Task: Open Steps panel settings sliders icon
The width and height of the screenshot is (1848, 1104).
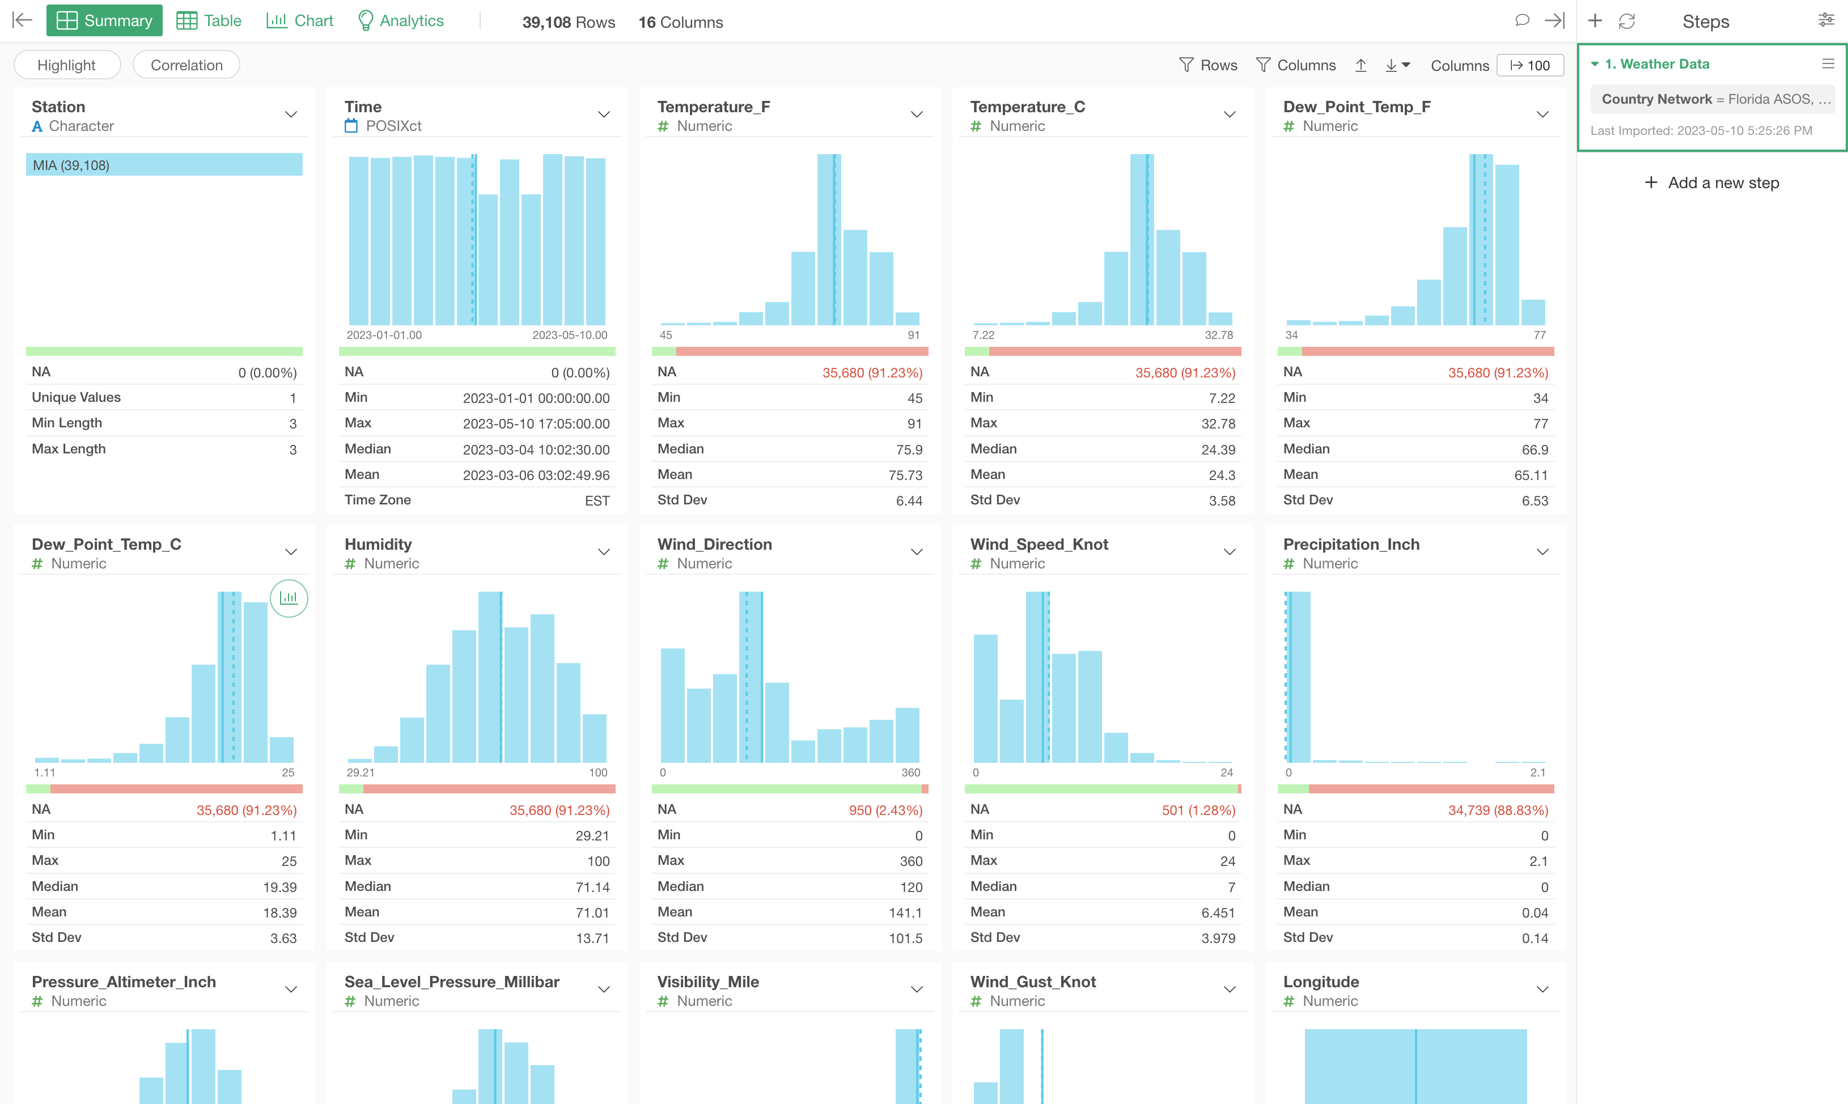Action: 1826,20
